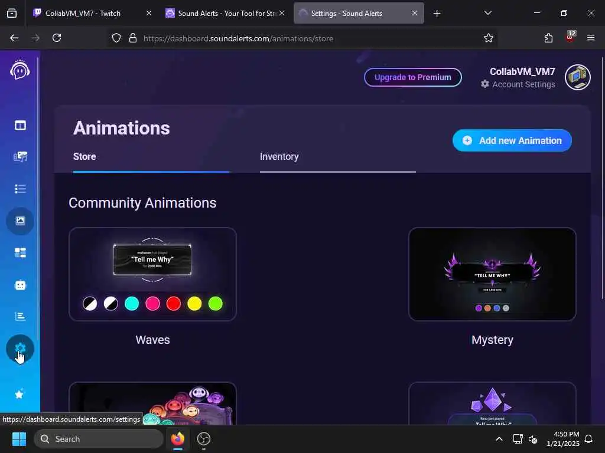Click the Sound Alerts logo in sidebar
This screenshot has width=605, height=453.
[19, 70]
